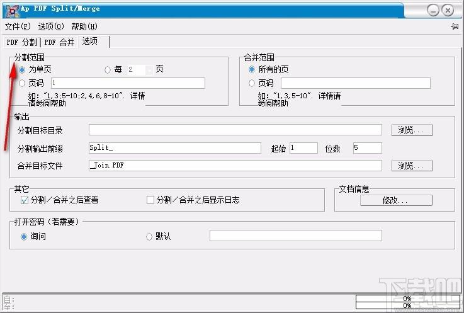
Task: Click the lower 0% progress bar
Action: (x=407, y=305)
